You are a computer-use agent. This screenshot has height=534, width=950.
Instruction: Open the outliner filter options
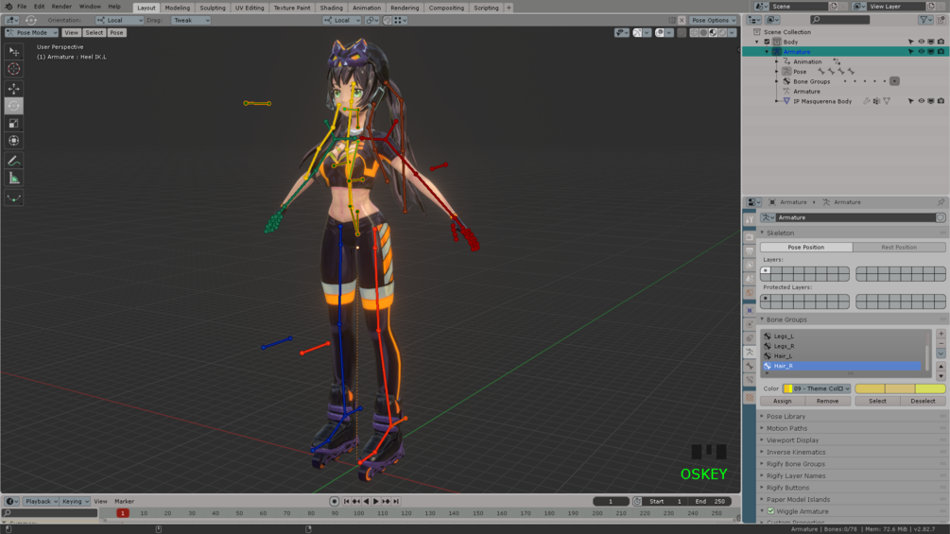(925, 20)
